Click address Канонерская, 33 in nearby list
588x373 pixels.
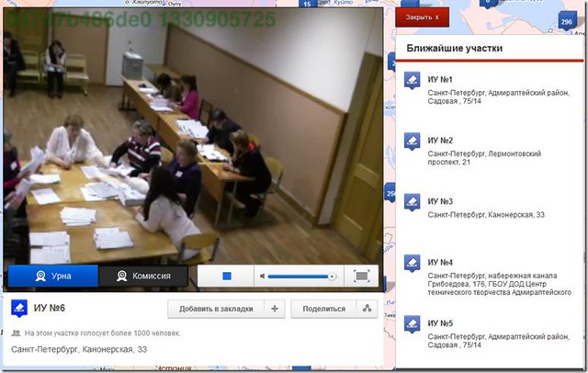[486, 215]
